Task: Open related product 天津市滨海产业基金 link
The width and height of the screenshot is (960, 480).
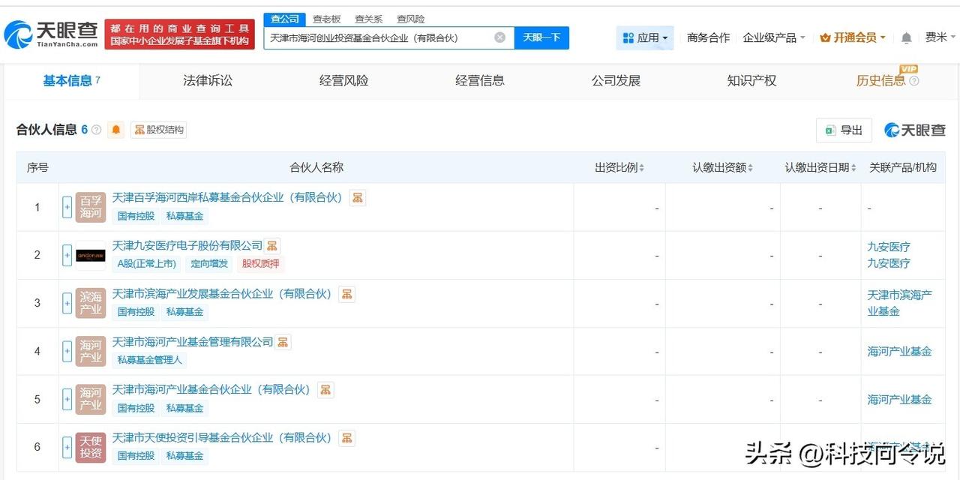Action: click(x=899, y=303)
